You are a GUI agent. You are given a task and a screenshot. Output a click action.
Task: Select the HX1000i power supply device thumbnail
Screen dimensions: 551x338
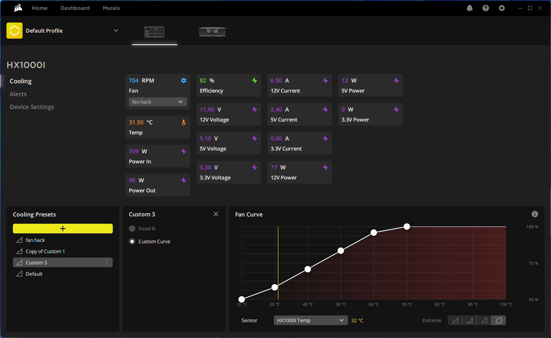155,32
